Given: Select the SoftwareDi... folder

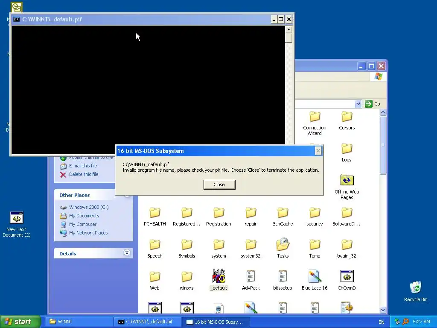Looking at the screenshot, I should click(347, 217).
